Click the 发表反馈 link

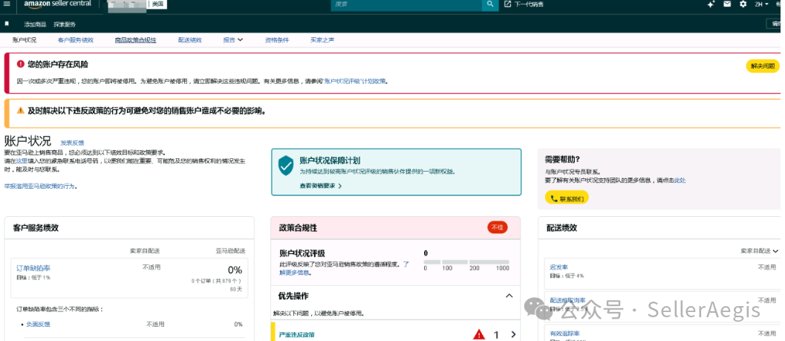(x=72, y=143)
